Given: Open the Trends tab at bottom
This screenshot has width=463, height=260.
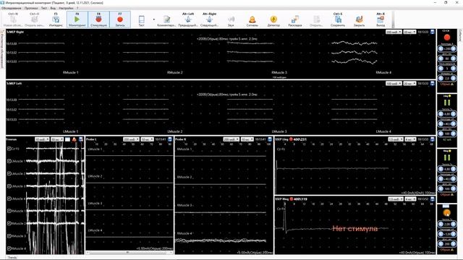Looking at the screenshot, I should click(x=12, y=257).
